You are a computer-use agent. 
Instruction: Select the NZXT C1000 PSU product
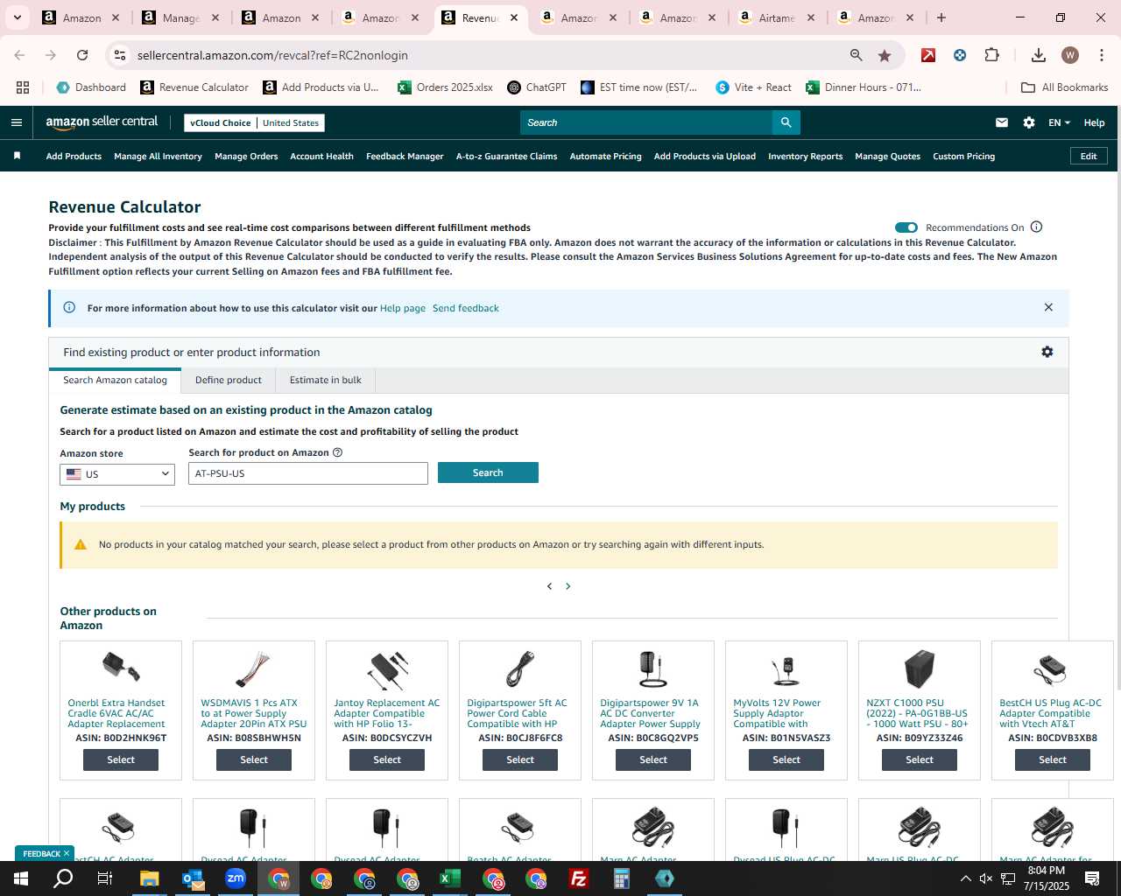pyautogui.click(x=920, y=759)
